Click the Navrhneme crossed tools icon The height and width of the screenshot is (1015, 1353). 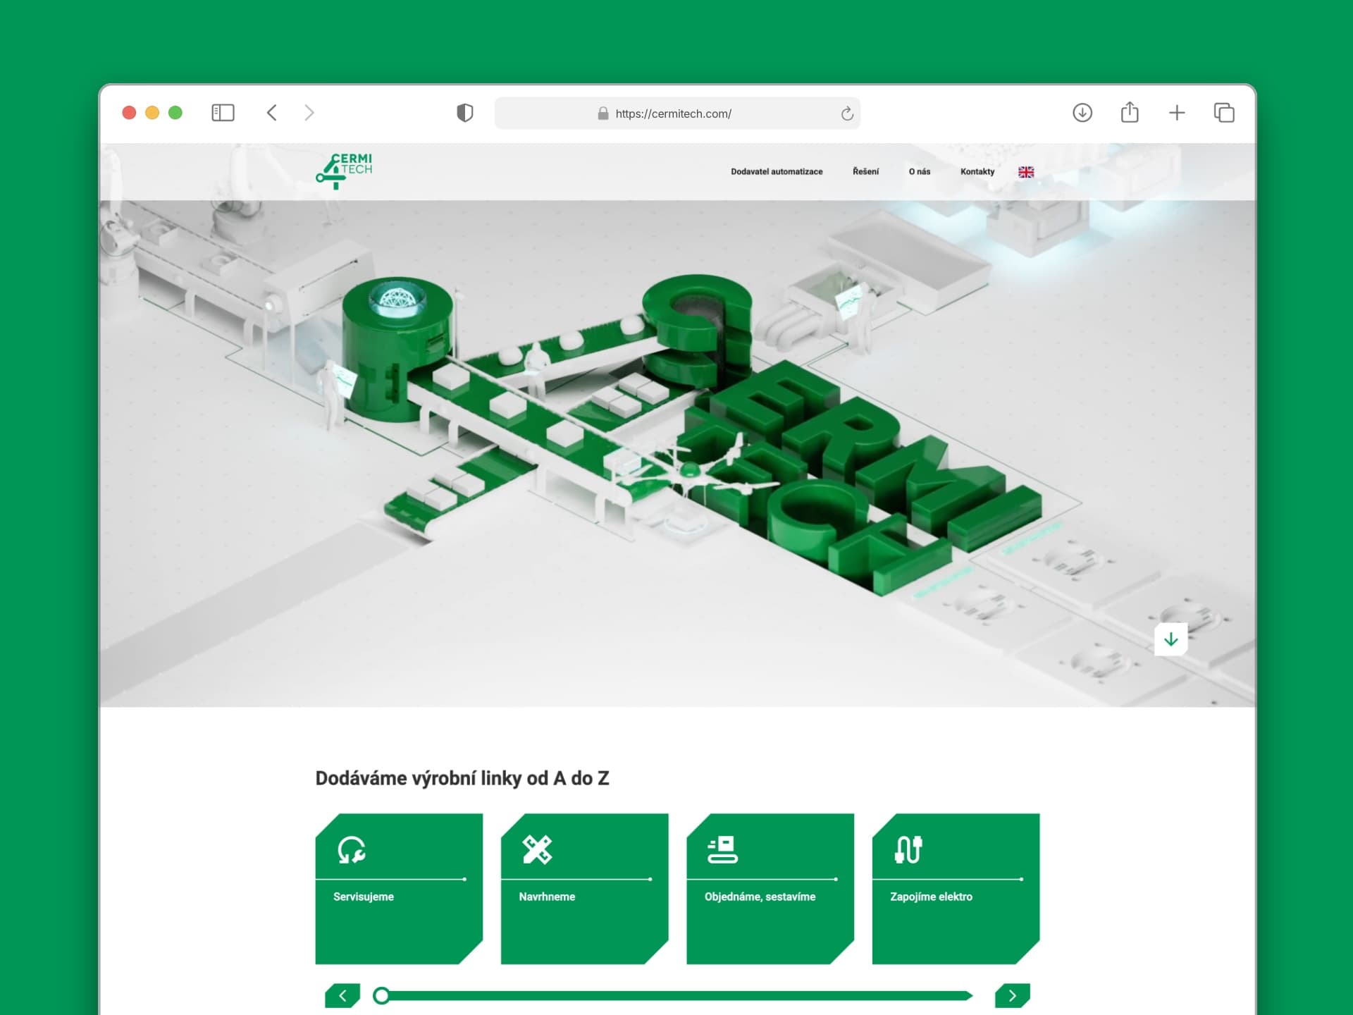coord(536,850)
